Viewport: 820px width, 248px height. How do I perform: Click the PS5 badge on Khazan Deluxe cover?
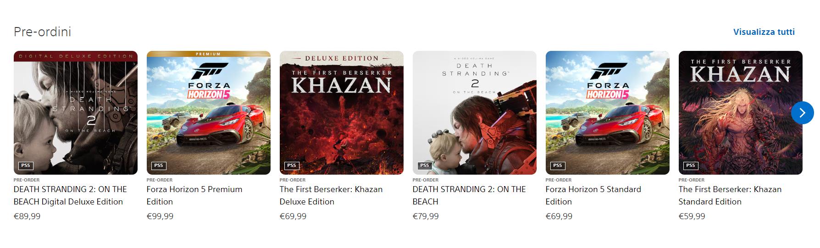pos(292,165)
